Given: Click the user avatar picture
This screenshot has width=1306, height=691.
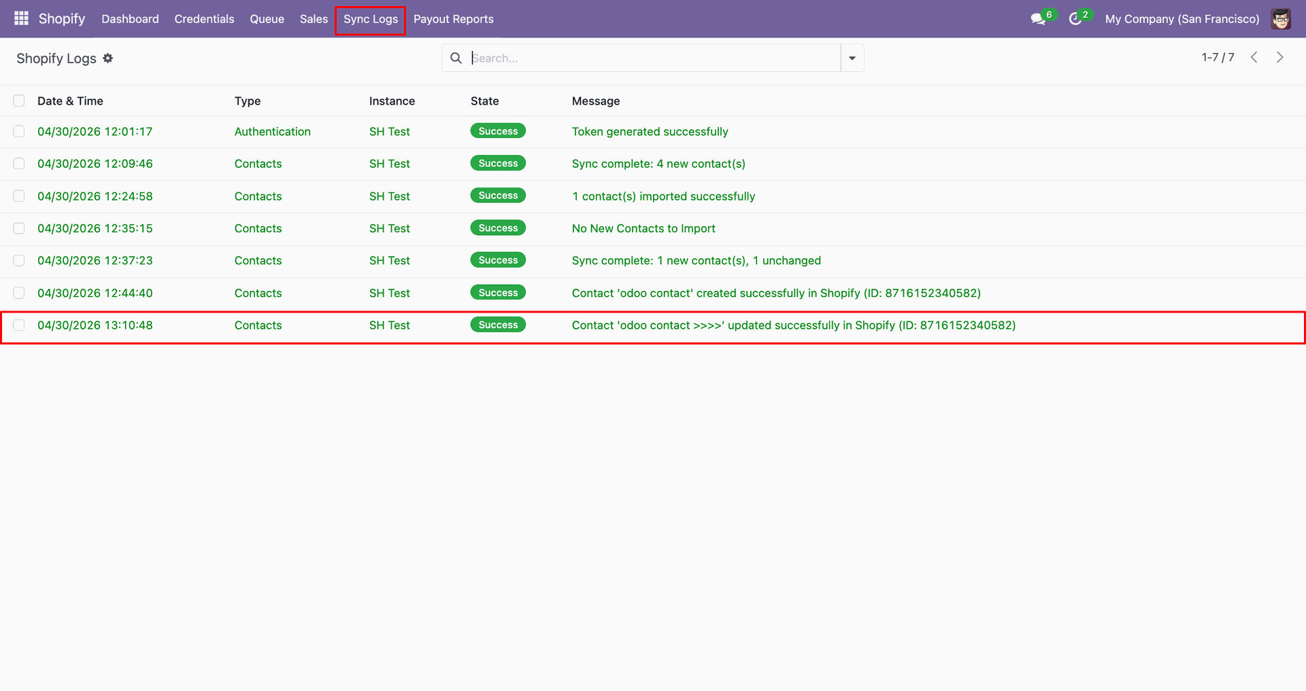Looking at the screenshot, I should pyautogui.click(x=1281, y=19).
